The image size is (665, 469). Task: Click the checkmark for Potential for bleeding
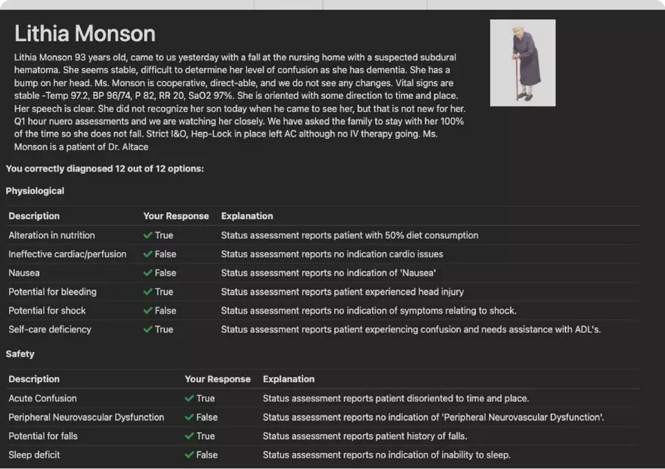coord(148,292)
